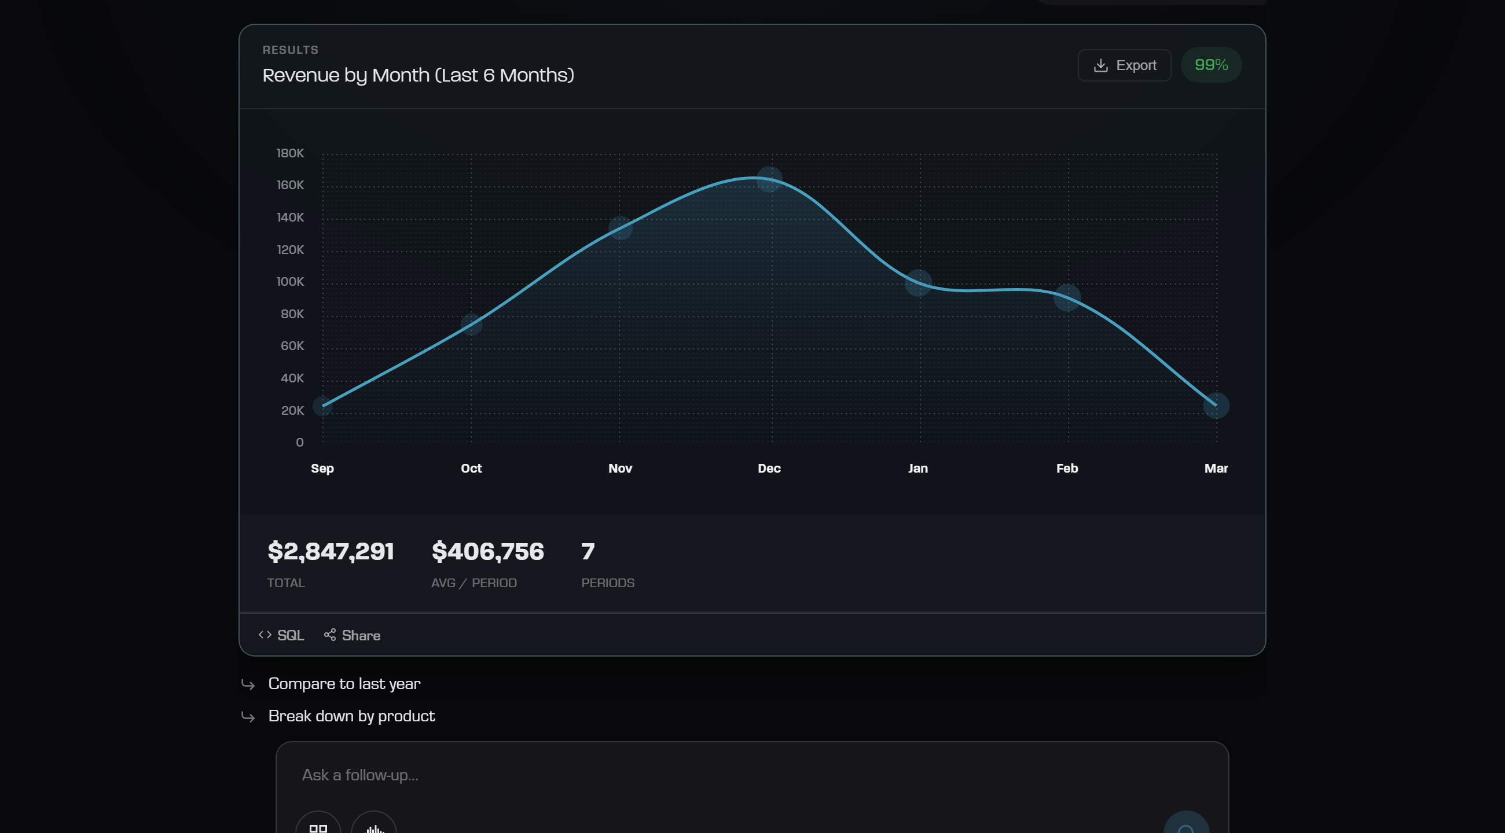
Task: Click the December data point on chart
Action: [x=769, y=179]
